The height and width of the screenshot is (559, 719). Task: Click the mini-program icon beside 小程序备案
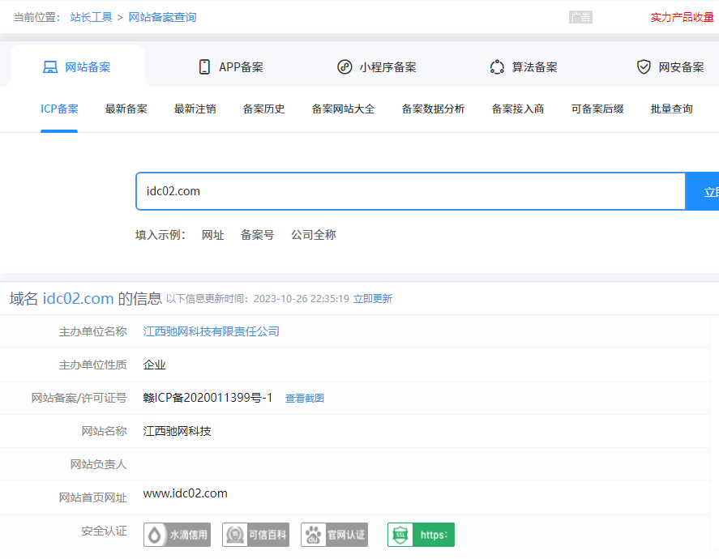click(x=345, y=67)
